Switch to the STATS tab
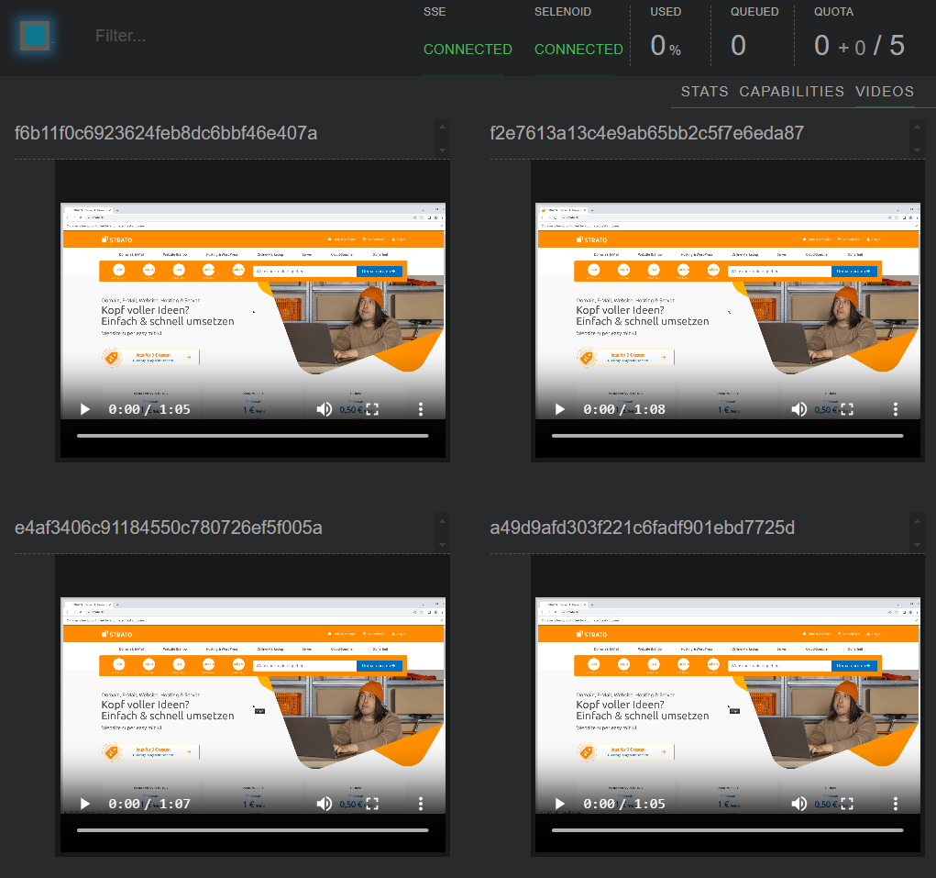Viewport: 936px width, 878px height. coord(704,92)
